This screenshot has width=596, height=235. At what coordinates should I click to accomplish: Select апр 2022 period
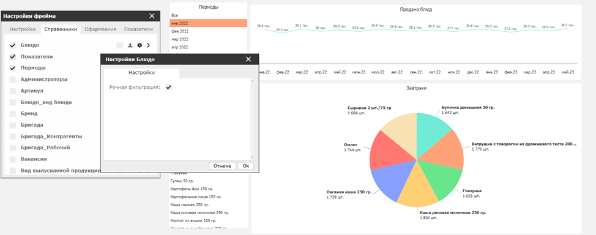point(208,47)
